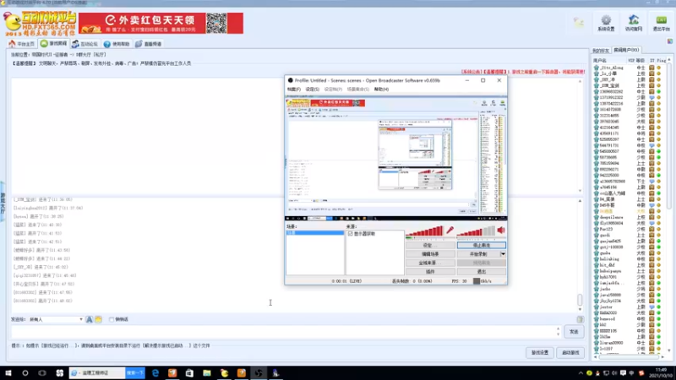Click the yellow mascot app icon on taskbar

pos(224,373)
